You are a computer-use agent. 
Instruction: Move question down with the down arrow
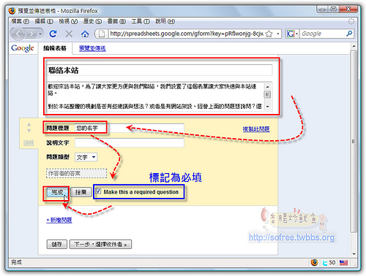pyautogui.click(x=29, y=131)
